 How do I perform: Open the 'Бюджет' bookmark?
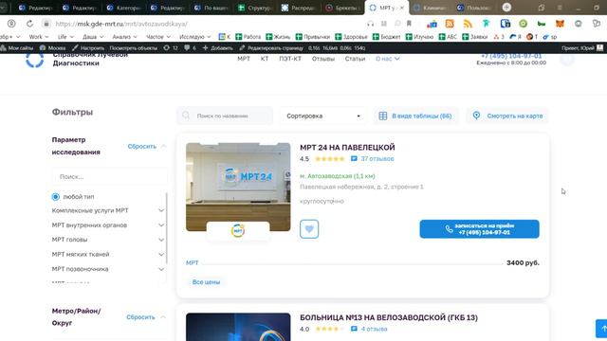[x=386, y=37]
